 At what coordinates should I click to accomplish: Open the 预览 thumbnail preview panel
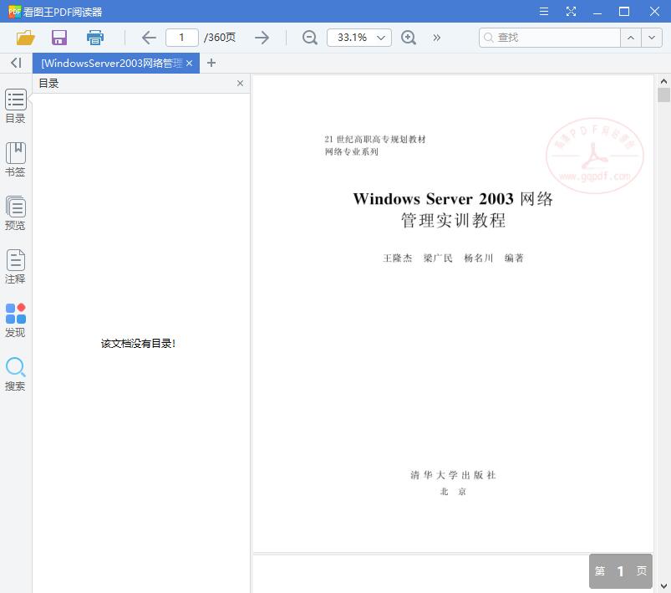tap(15, 213)
